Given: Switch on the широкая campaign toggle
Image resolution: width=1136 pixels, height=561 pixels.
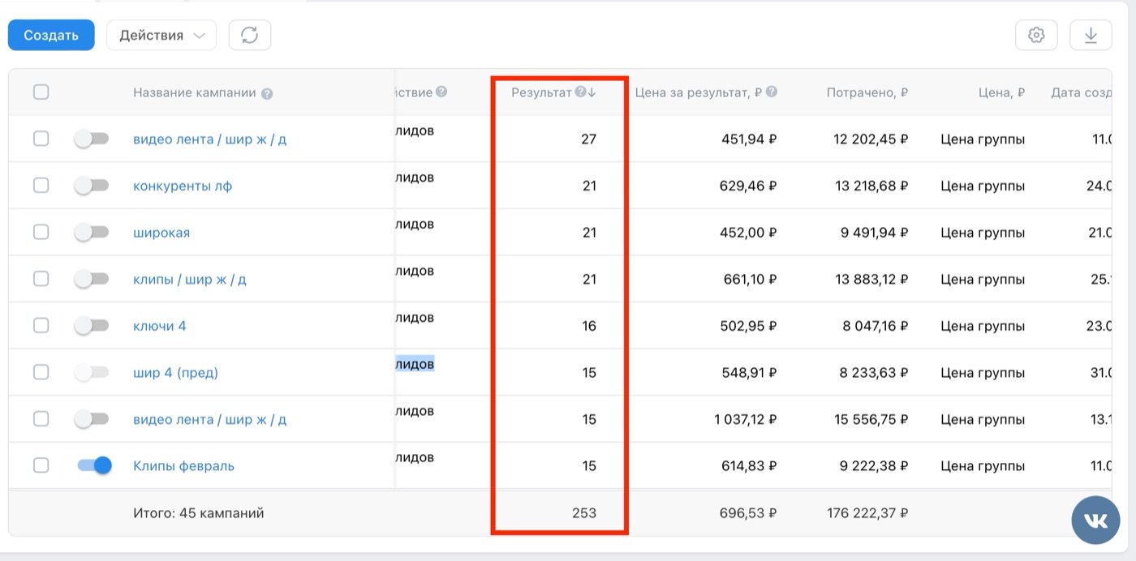Looking at the screenshot, I should (x=91, y=232).
